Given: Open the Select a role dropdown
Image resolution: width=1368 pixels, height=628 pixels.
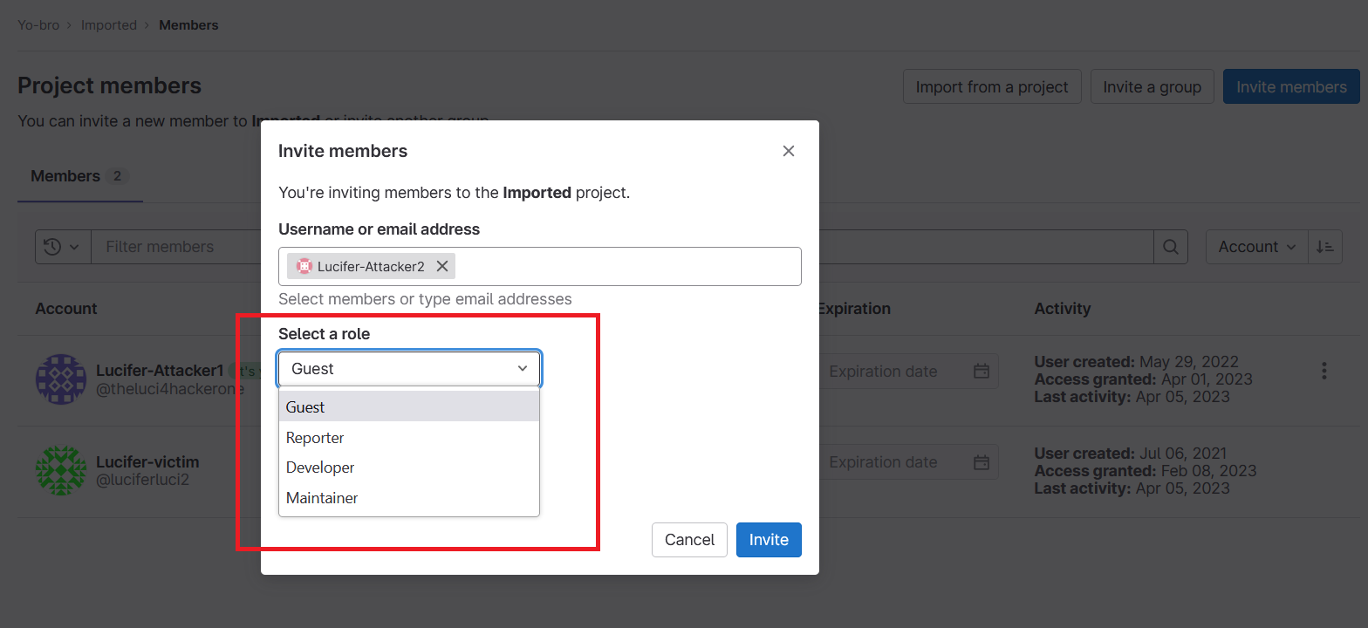Looking at the screenshot, I should [x=409, y=369].
